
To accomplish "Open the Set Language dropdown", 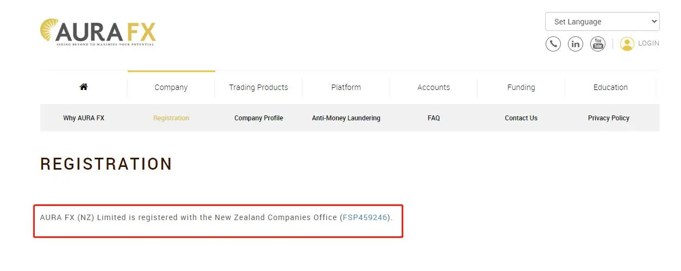I will (x=602, y=22).
